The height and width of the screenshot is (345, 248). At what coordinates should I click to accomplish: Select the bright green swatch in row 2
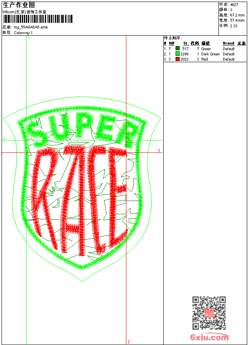(178, 54)
